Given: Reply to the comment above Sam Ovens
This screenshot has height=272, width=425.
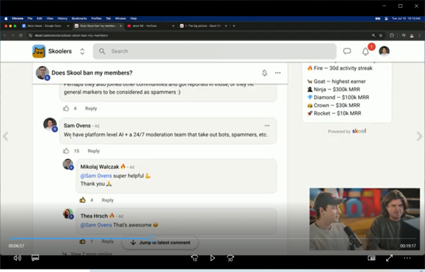Looking at the screenshot, I should coord(91,109).
